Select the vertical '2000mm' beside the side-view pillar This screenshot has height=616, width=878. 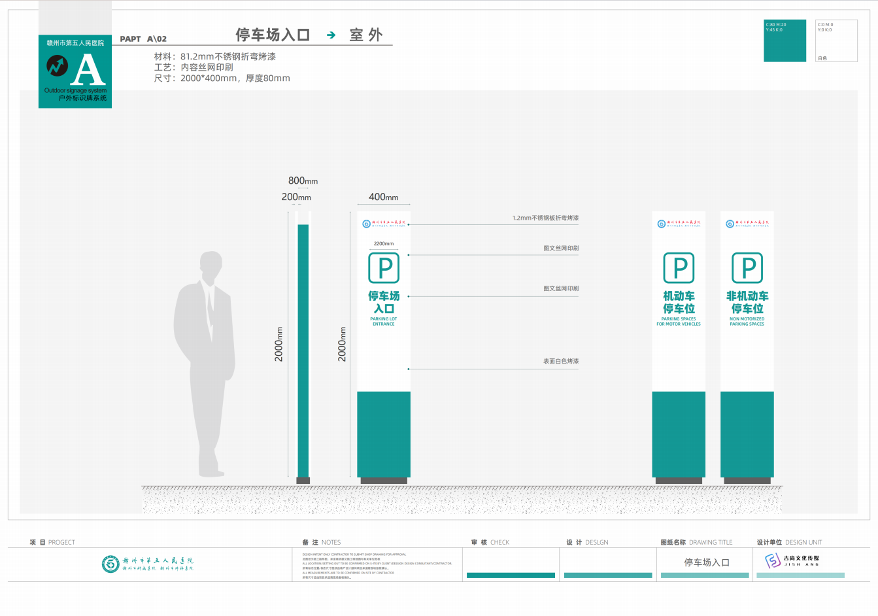(x=279, y=345)
